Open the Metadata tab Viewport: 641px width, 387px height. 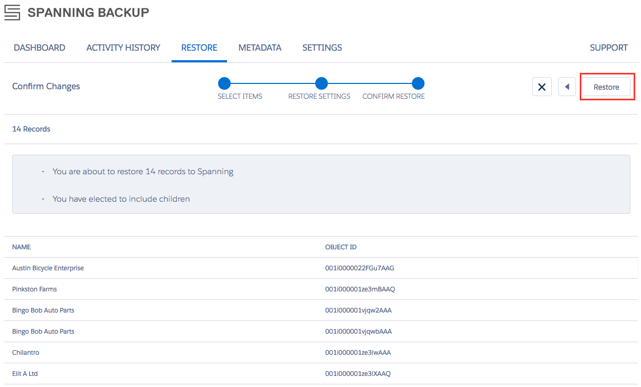(x=260, y=48)
